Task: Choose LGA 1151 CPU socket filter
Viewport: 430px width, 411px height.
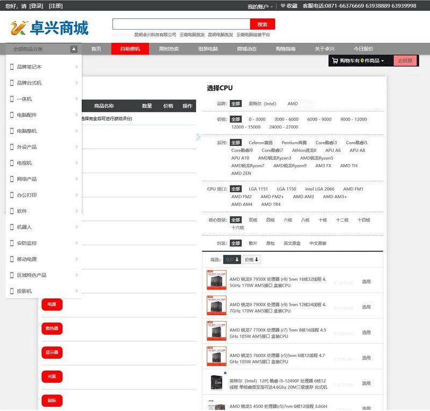Action: pyautogui.click(x=258, y=189)
